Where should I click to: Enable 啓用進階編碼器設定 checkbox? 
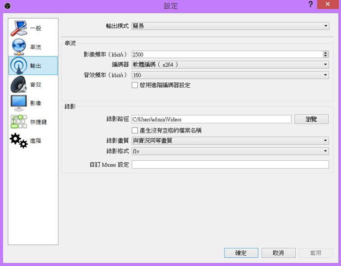tap(134, 85)
